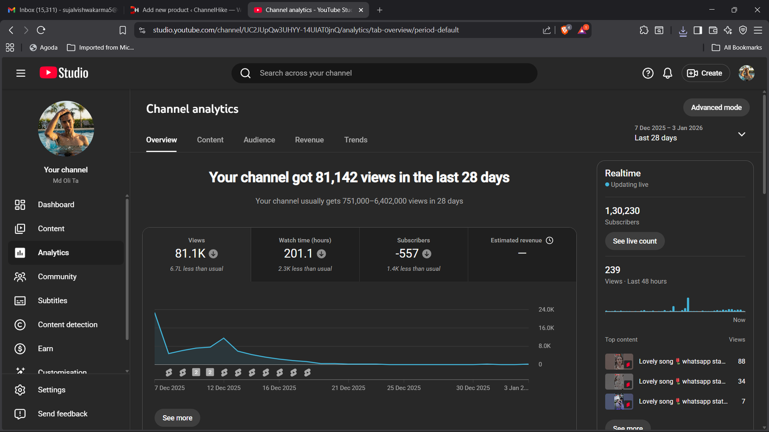Expand the Last 28 days date dropdown
The width and height of the screenshot is (769, 432).
[x=742, y=134]
